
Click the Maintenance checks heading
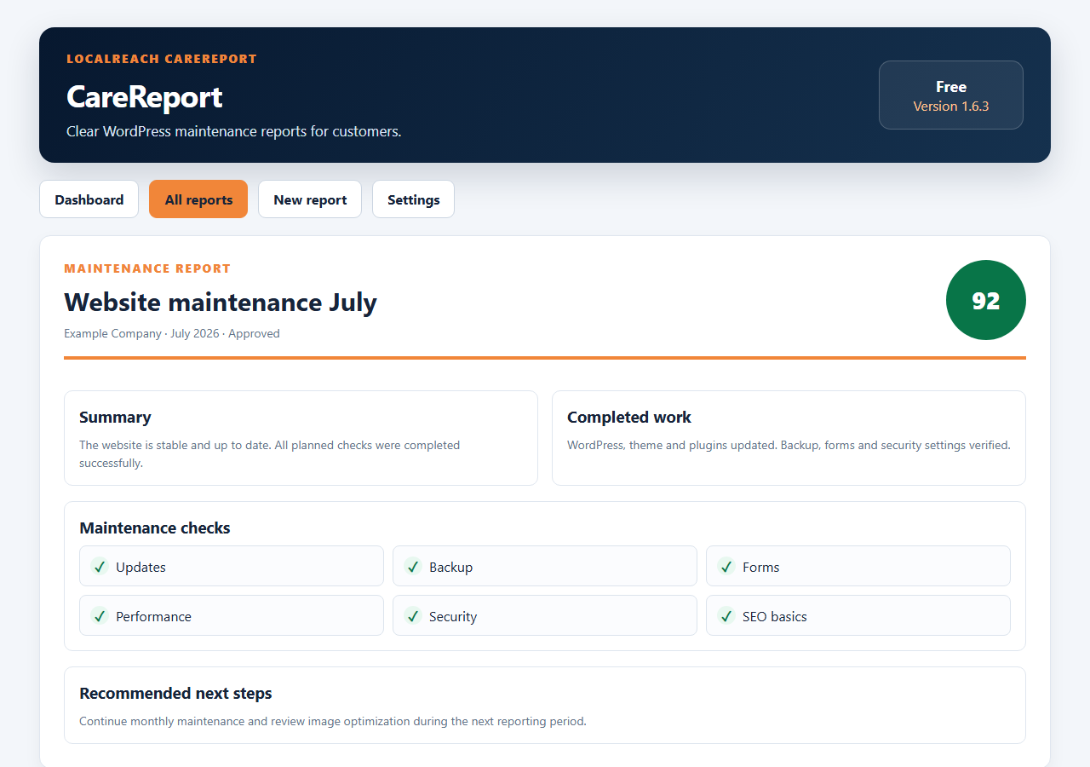(155, 528)
